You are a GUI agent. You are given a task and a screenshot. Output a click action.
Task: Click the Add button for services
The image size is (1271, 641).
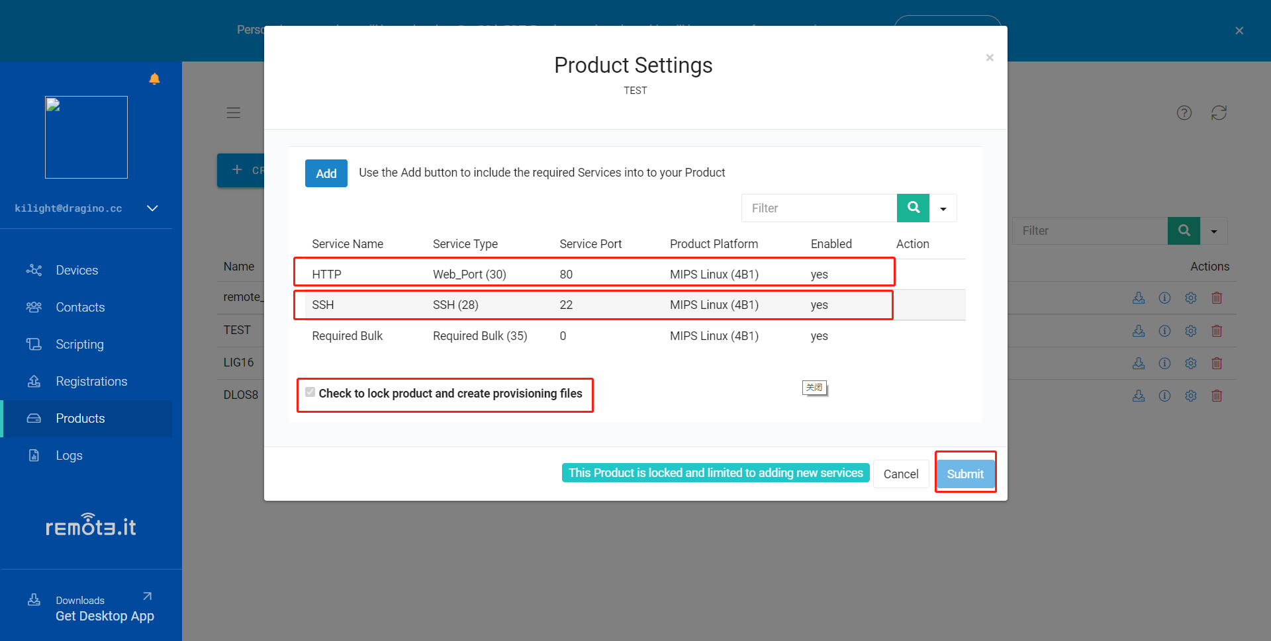point(326,173)
